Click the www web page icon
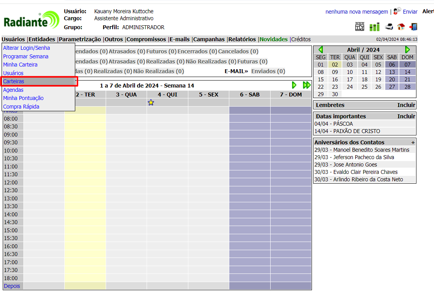Viewport: 434px width, 298px height. coord(360,27)
